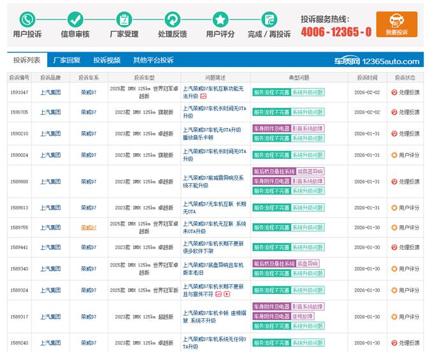Click the 用户评分 star icon
446x352 pixels.
click(220, 19)
